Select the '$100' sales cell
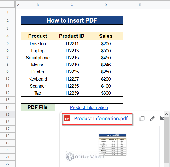This screenshot has height=167, width=170. 106,86
